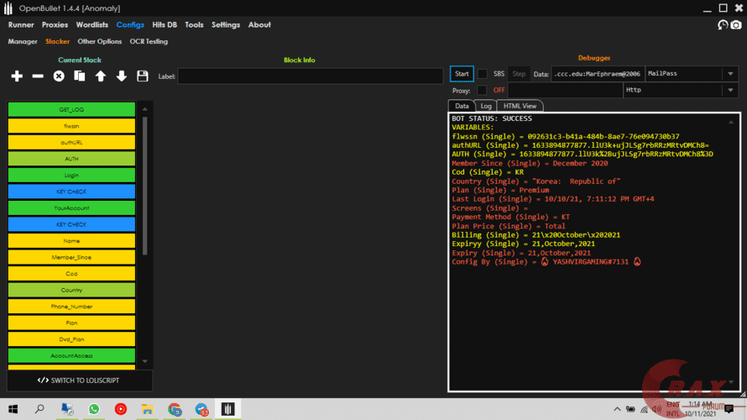
Task: Switch to the Log tab
Action: (486, 106)
